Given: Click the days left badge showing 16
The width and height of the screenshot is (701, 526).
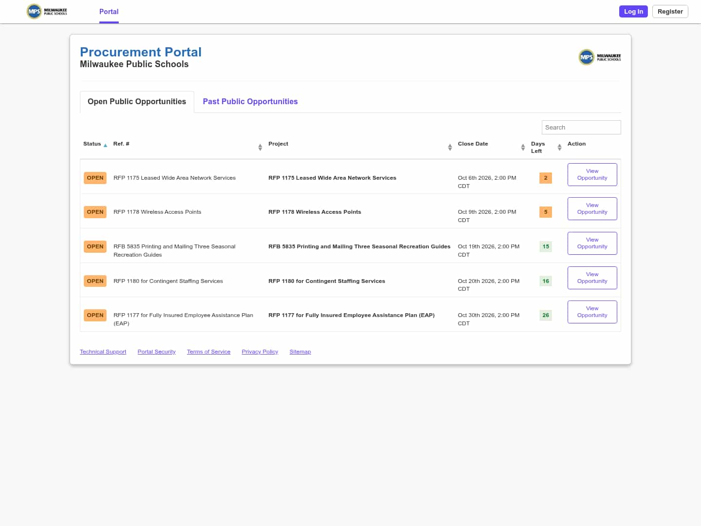Looking at the screenshot, I should coord(546,281).
